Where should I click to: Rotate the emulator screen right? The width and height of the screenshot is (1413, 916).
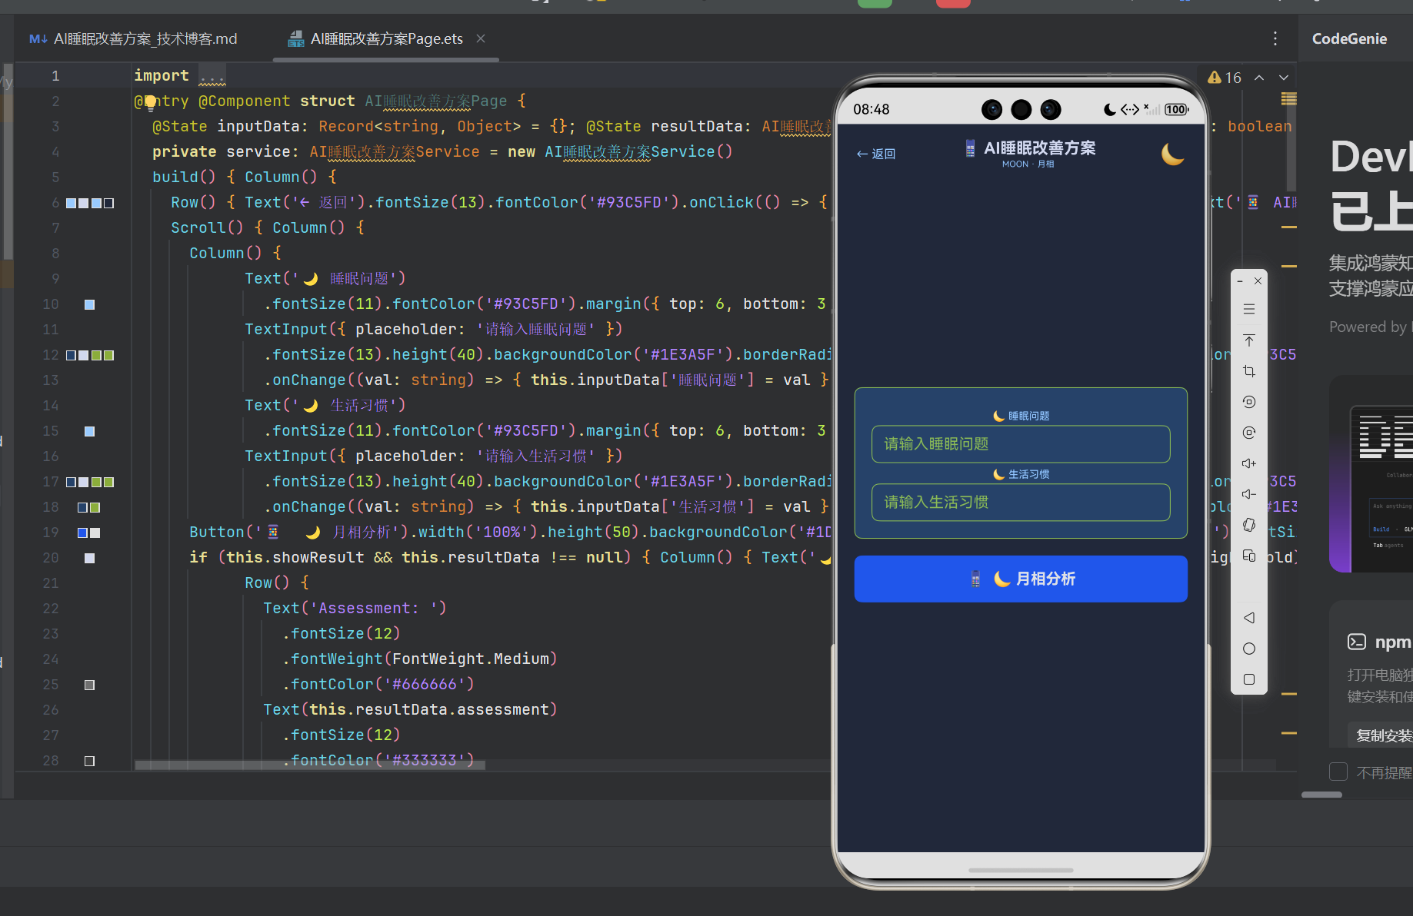click(x=1249, y=433)
